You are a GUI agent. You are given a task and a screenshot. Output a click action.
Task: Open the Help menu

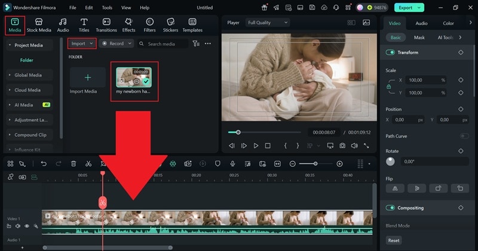point(145,8)
